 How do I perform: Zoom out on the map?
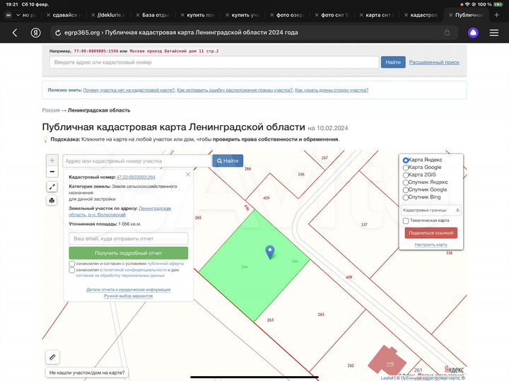(52, 171)
